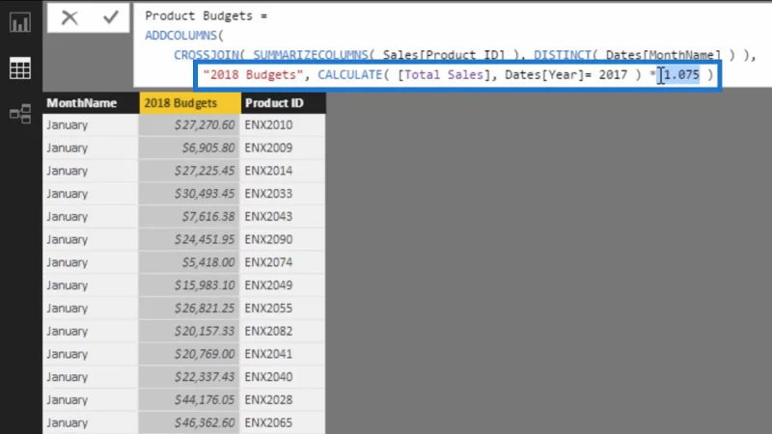Select the January cell in the ENX2010 row
Screen dimensions: 772x434
[91, 125]
